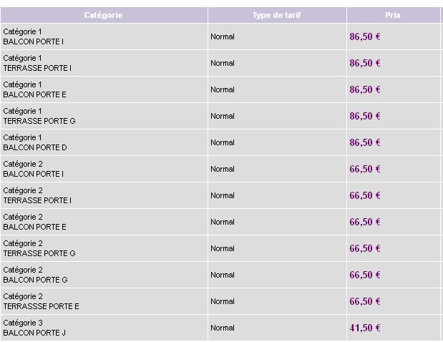Click Normal tariff for TERRASSSE PORTE E
The width and height of the screenshot is (443, 342).
pos(223,301)
